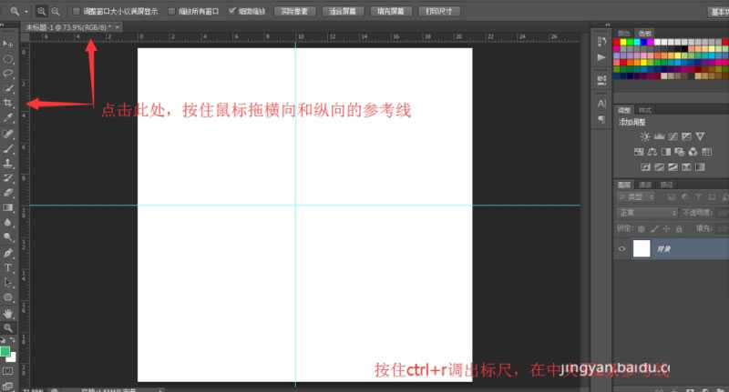Switch to the 色板 swatches tab
Screen dimensions: 729x392
click(x=645, y=33)
